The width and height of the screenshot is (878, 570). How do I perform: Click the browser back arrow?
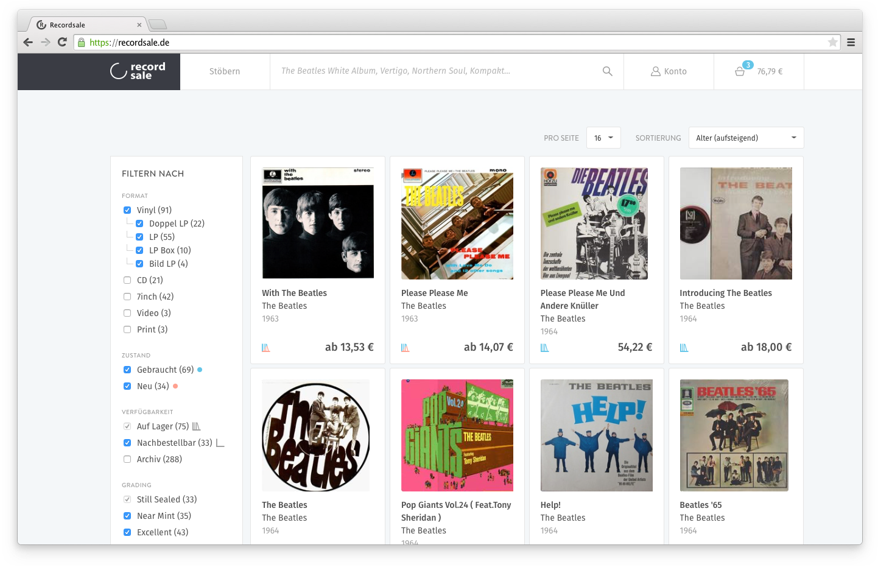click(28, 42)
